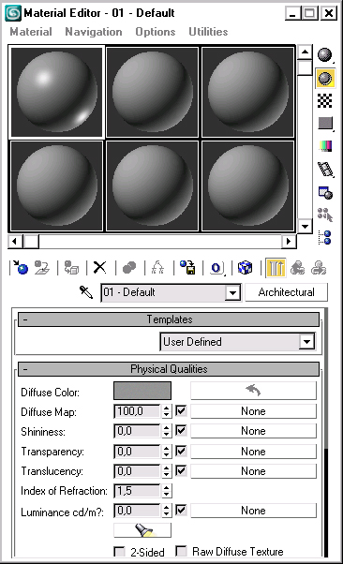The image size is (343, 564).
Task: Open the Material/Map Navigator icon
Action: coord(325,238)
